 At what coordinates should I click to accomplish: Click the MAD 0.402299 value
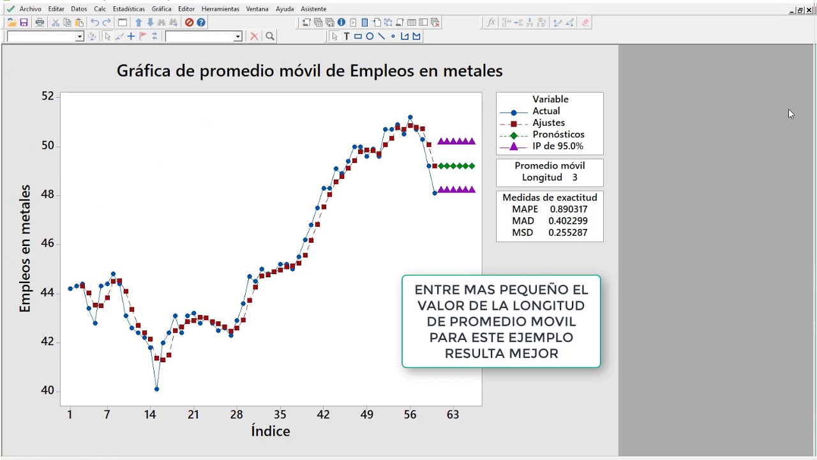point(550,221)
